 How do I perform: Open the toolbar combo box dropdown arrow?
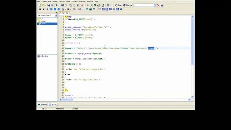[155, 5]
